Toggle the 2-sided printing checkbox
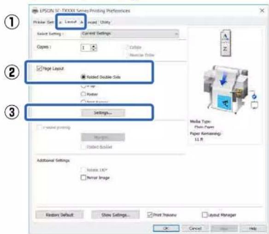The height and width of the screenshot is (234, 269). click(39, 127)
